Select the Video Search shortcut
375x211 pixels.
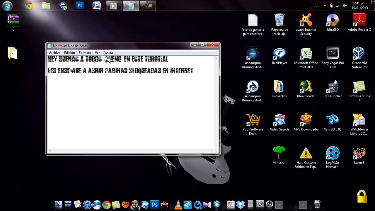coord(279,122)
